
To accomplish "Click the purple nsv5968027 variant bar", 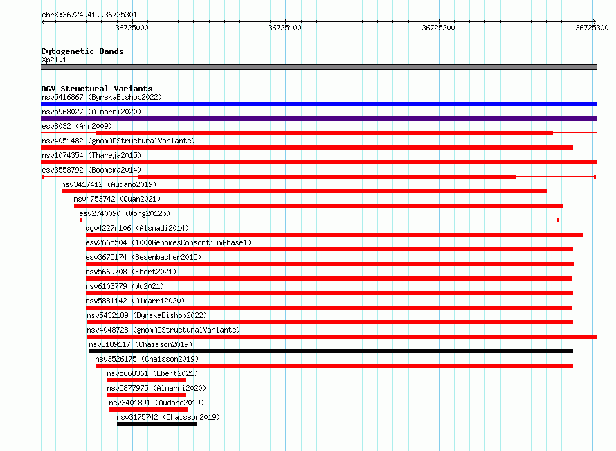I will tap(318, 118).
